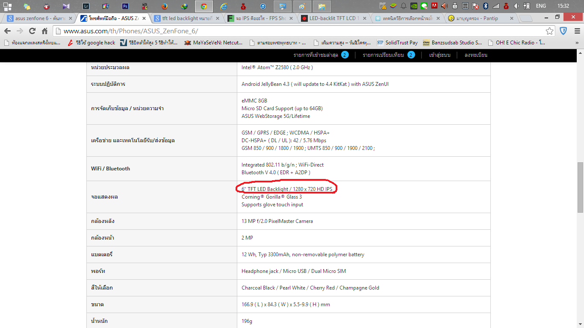Image resolution: width=584 pixels, height=328 pixels.
Task: Launch Lightroom from the taskbar
Action: [86, 6]
